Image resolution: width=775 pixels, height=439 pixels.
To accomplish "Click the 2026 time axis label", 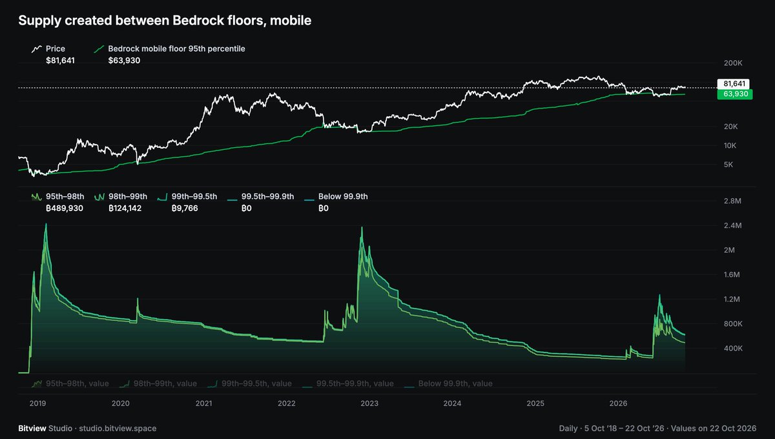I will click(619, 403).
